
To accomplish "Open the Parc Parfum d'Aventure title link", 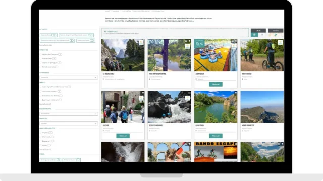I will click(x=157, y=74).
